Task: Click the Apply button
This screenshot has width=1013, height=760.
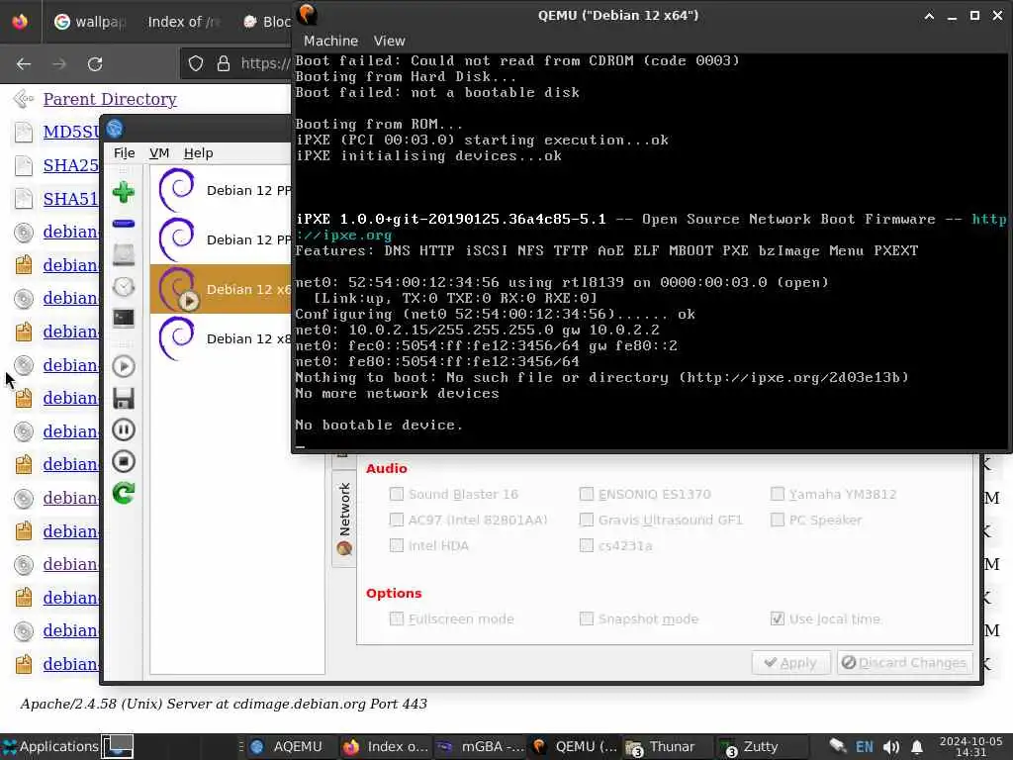Action: coord(790,662)
